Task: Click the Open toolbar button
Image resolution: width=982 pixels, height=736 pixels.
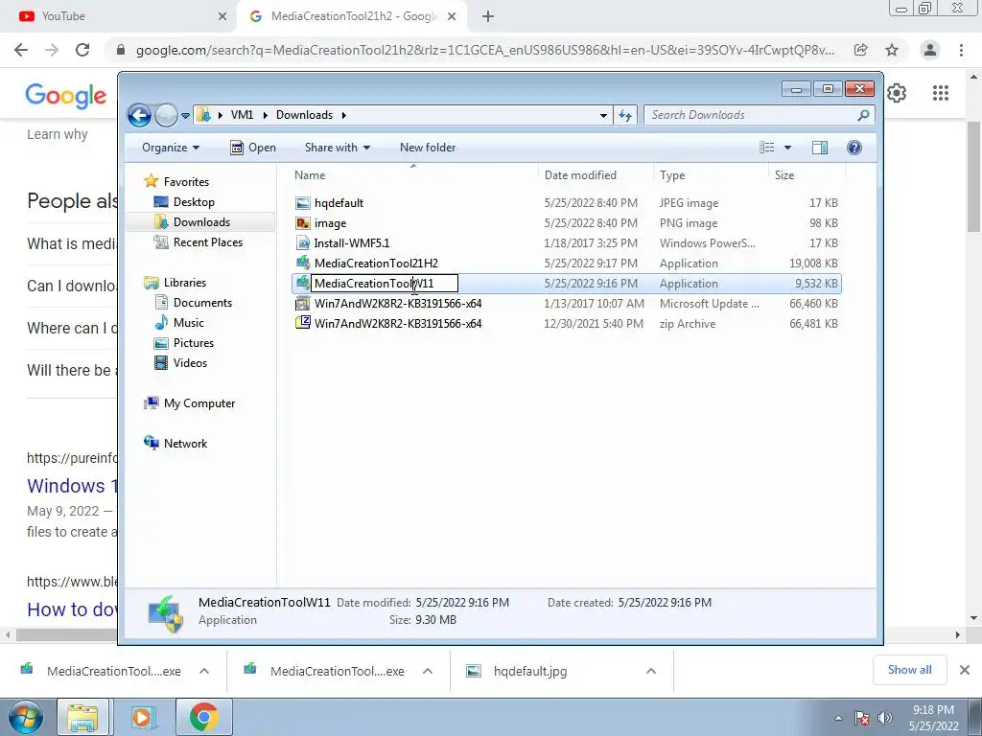Action: 253,148
